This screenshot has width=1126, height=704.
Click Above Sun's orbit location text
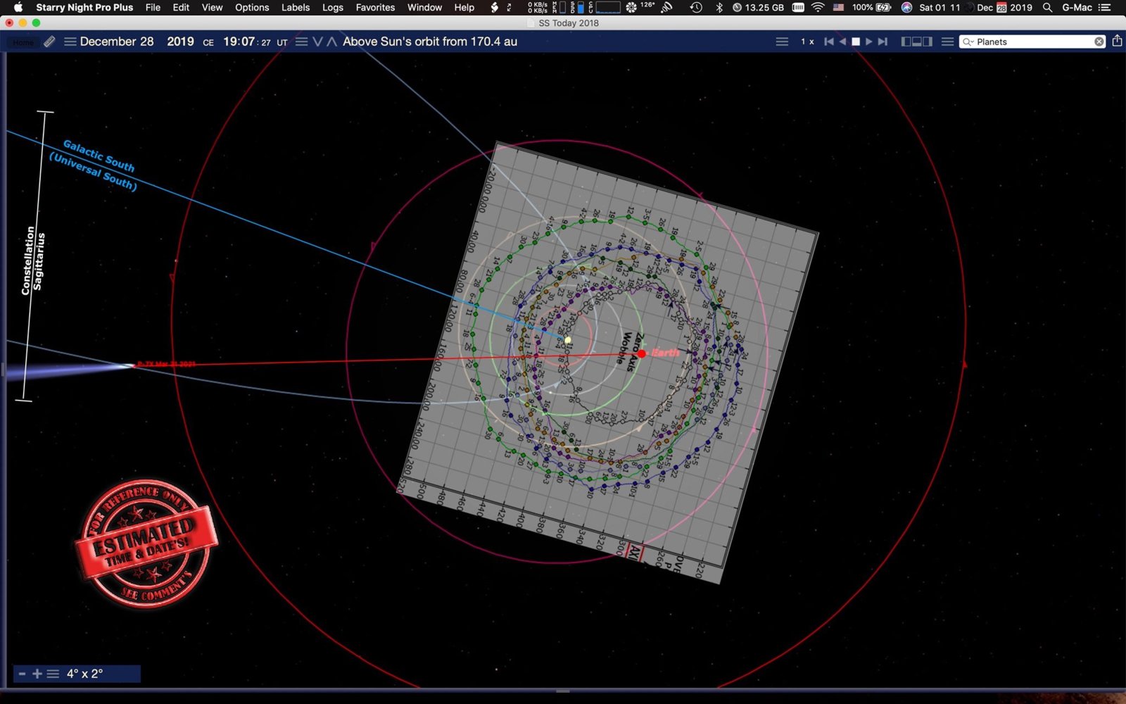430,42
